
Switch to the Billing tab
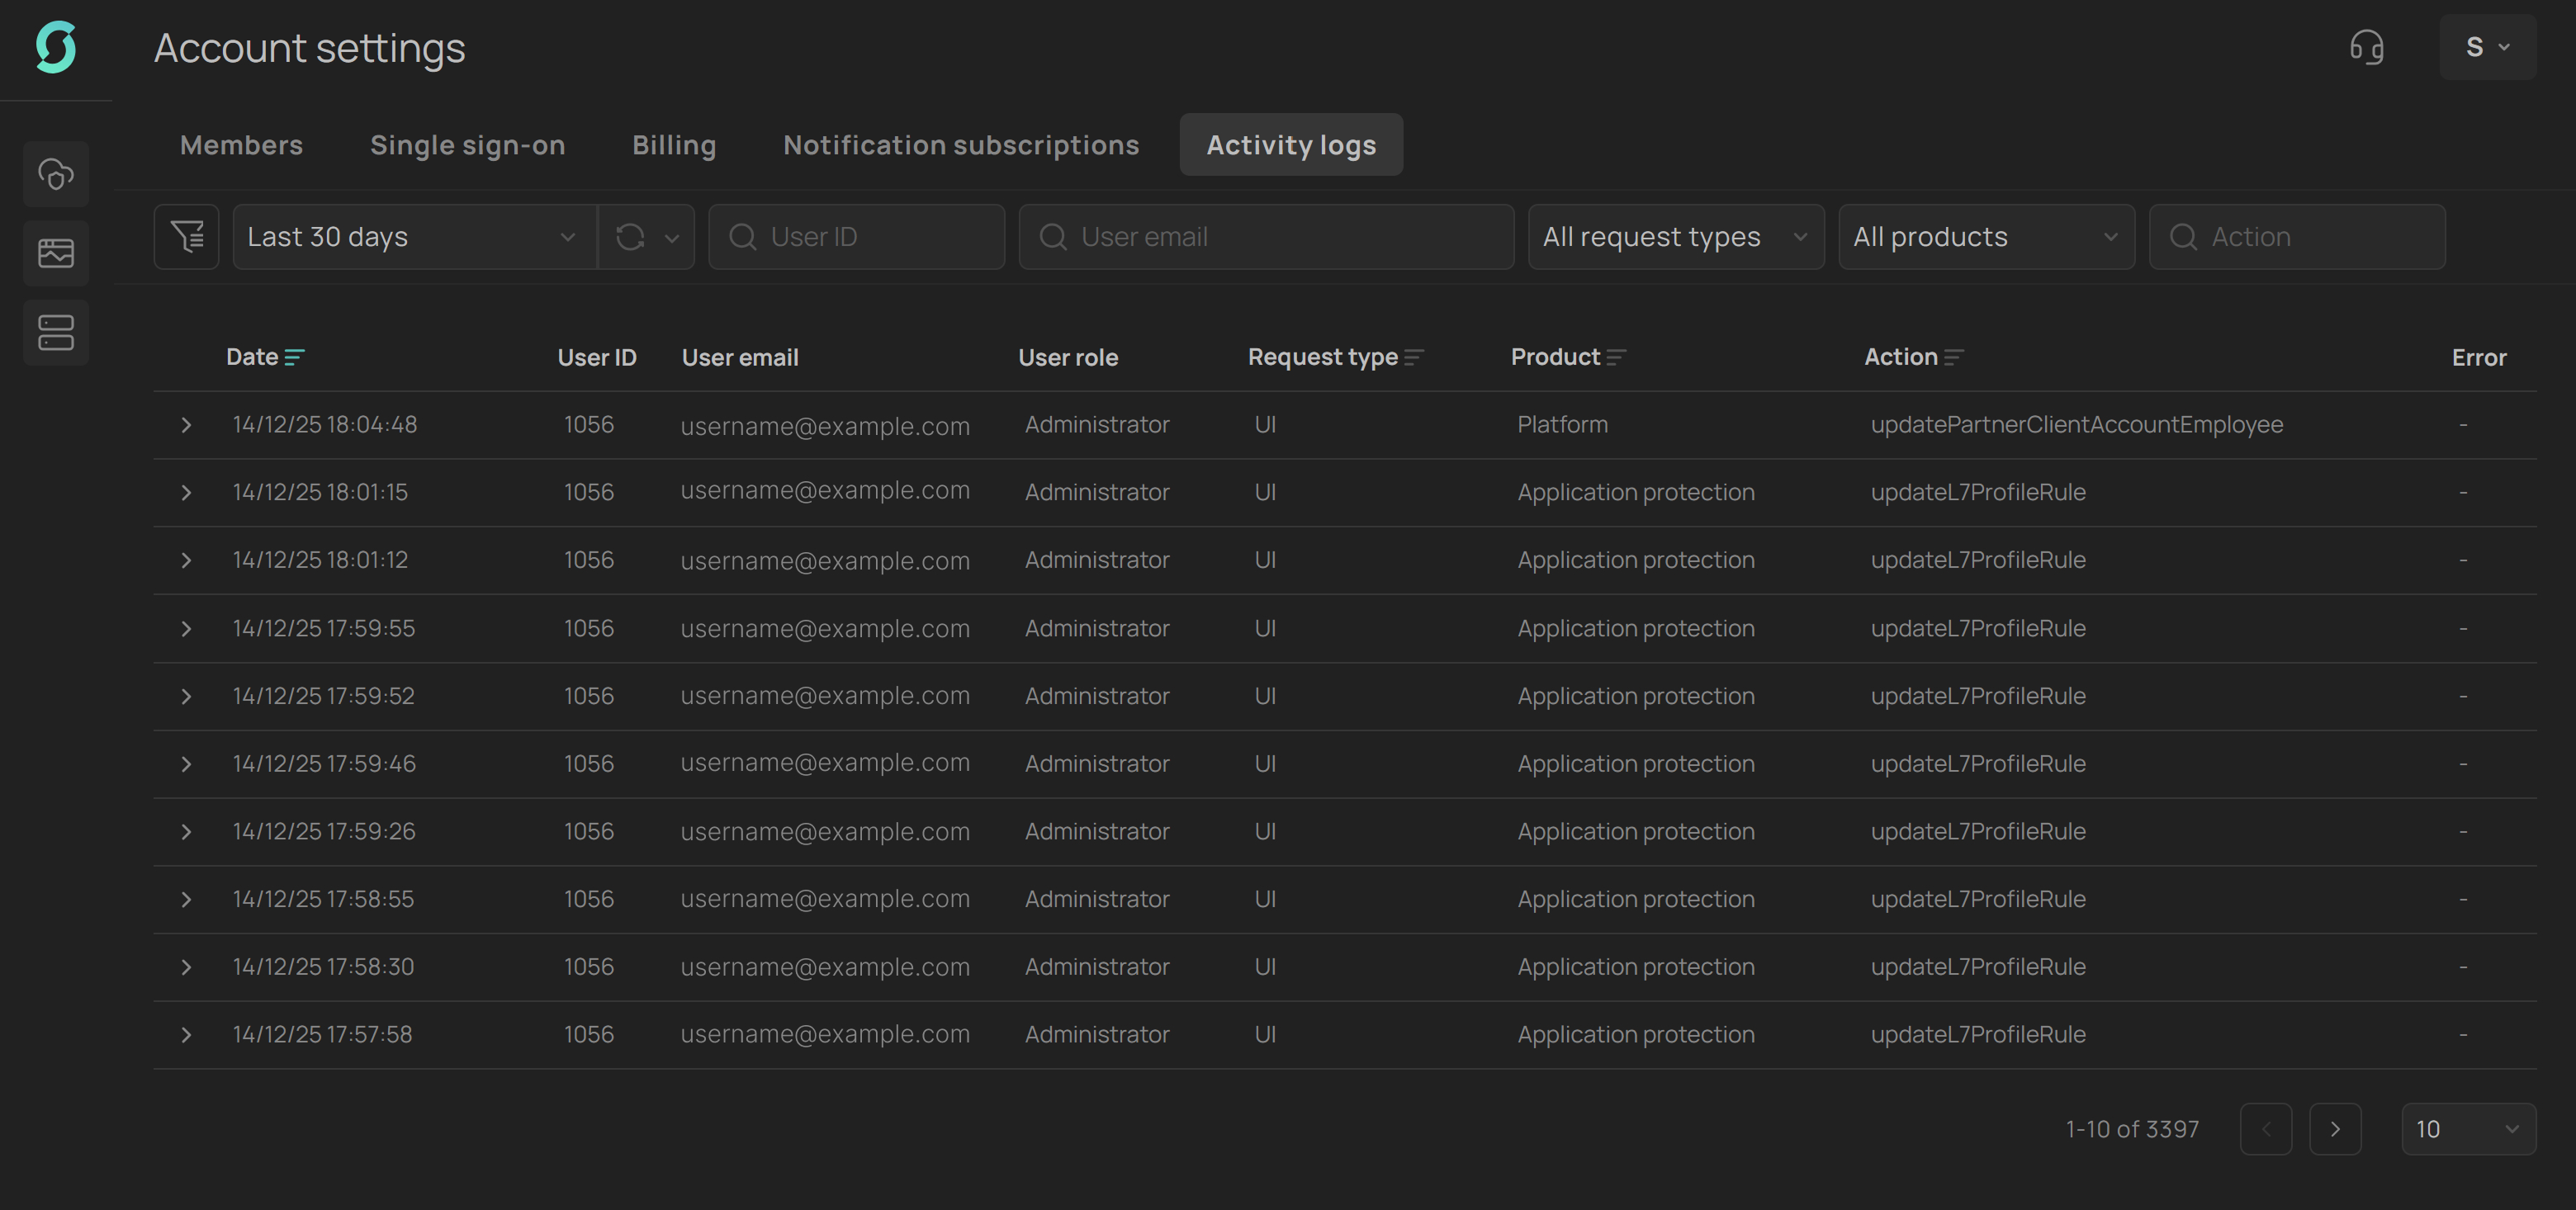click(x=674, y=145)
